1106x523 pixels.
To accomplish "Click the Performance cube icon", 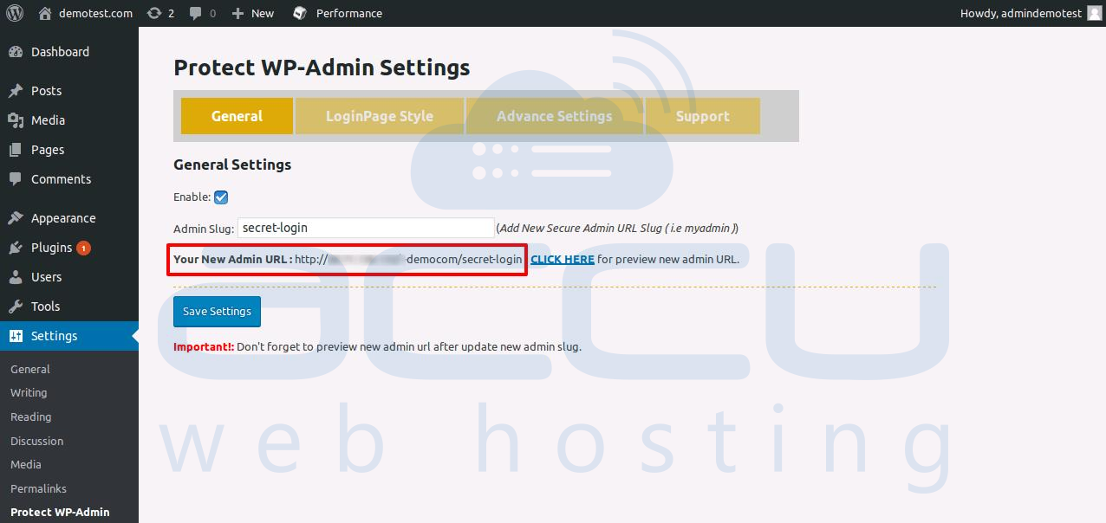I will (300, 13).
